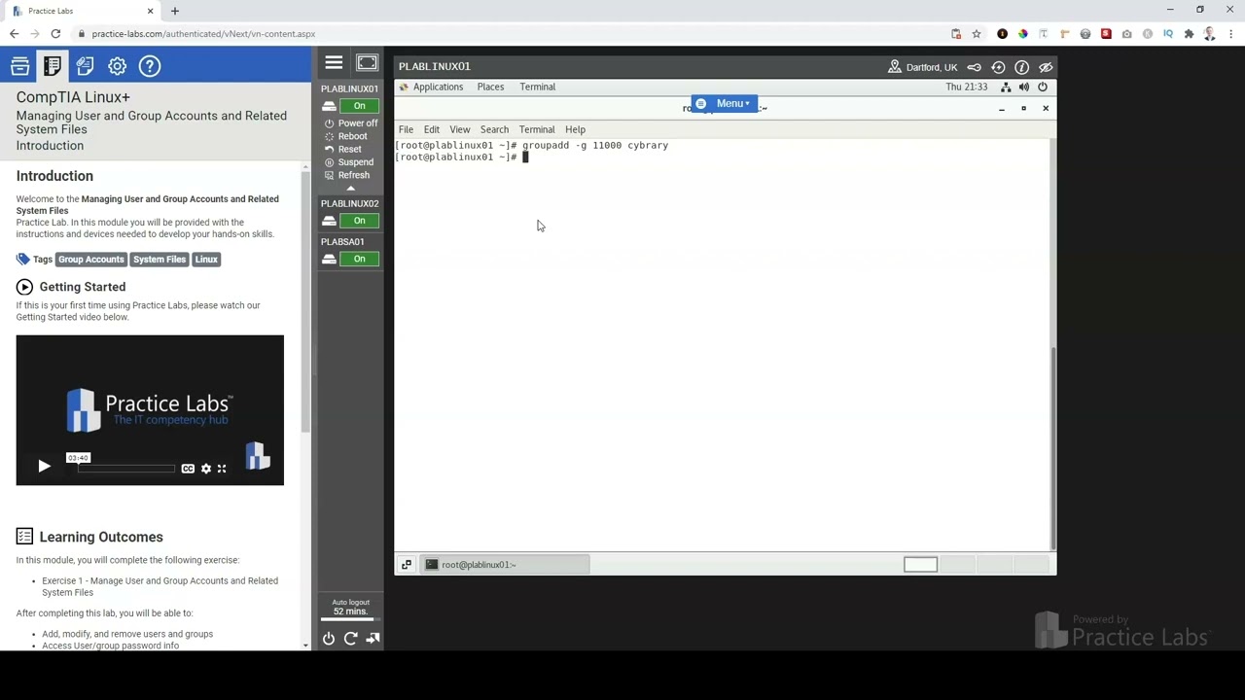Bookmark this page with the star icon
1245x700 pixels.
click(977, 34)
